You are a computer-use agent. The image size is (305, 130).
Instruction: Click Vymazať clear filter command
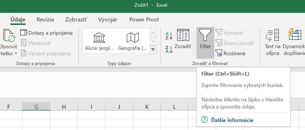click(x=230, y=33)
